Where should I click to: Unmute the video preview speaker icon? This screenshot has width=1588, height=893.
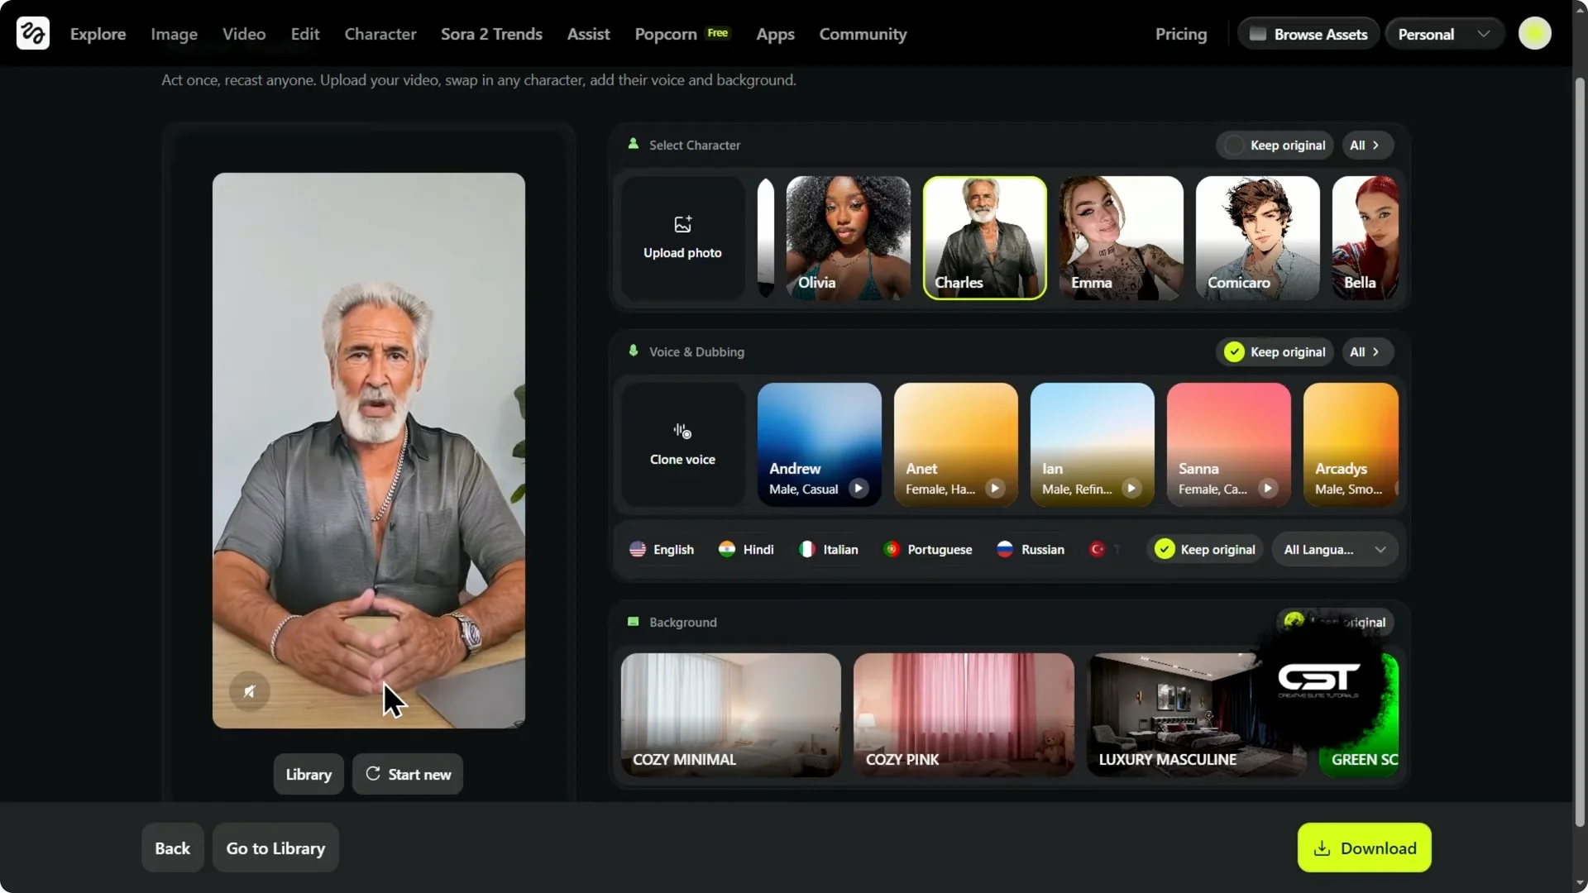click(x=250, y=691)
